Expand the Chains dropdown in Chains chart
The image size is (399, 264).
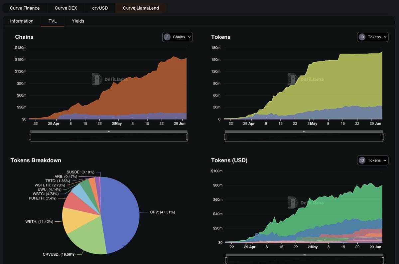pyautogui.click(x=177, y=37)
